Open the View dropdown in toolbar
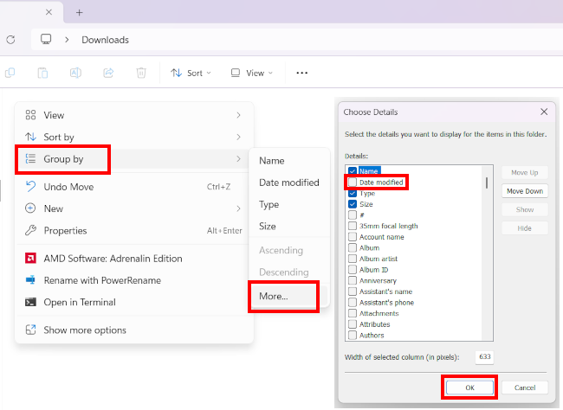This screenshot has width=563, height=410. (252, 73)
